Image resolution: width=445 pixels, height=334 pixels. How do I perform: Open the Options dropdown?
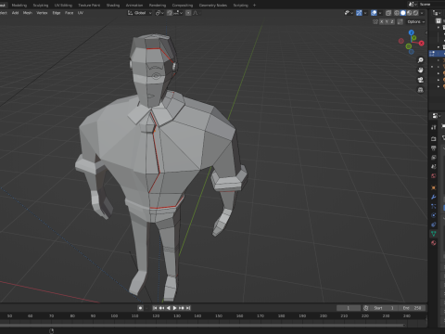pyautogui.click(x=415, y=21)
